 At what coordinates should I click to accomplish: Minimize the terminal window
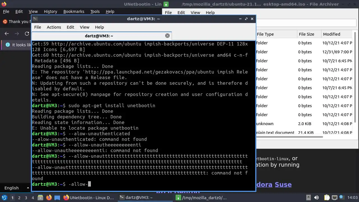240,19
